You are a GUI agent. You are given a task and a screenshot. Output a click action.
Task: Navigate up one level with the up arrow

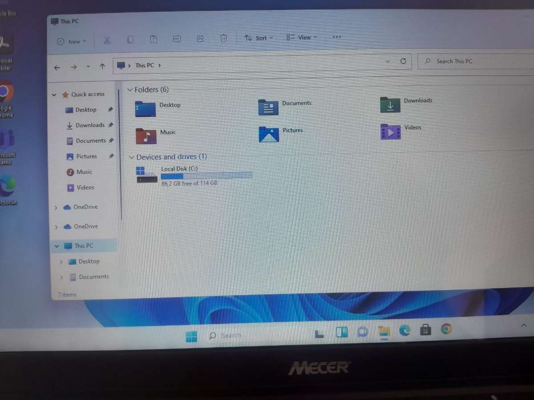click(x=102, y=66)
